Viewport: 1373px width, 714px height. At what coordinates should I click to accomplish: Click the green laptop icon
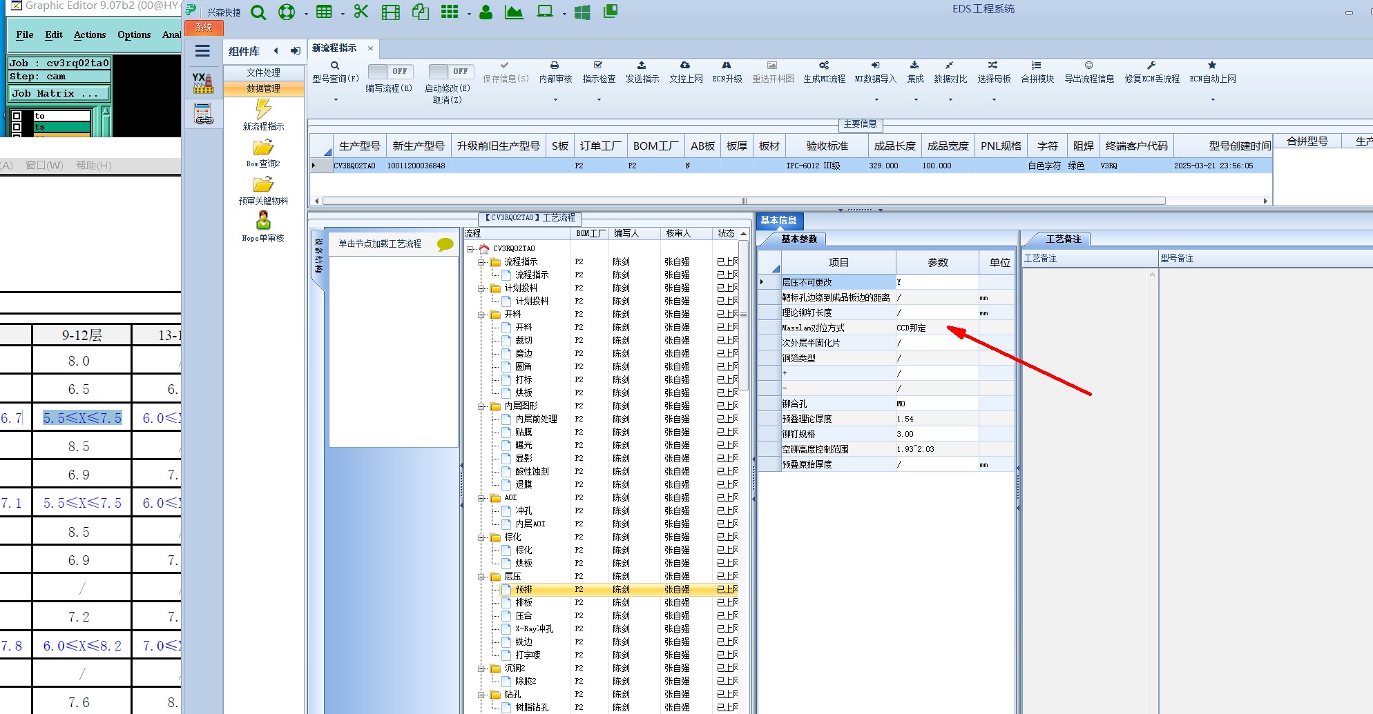545,12
